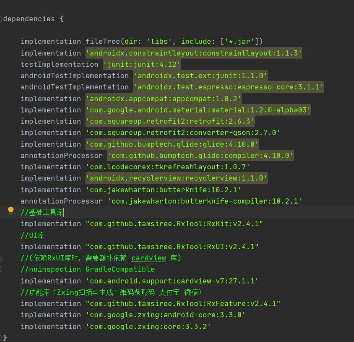Click the fold marker beside the noinspection GradleCompatible line
The image size is (354, 342).
pyautogui.click(x=1, y=269)
